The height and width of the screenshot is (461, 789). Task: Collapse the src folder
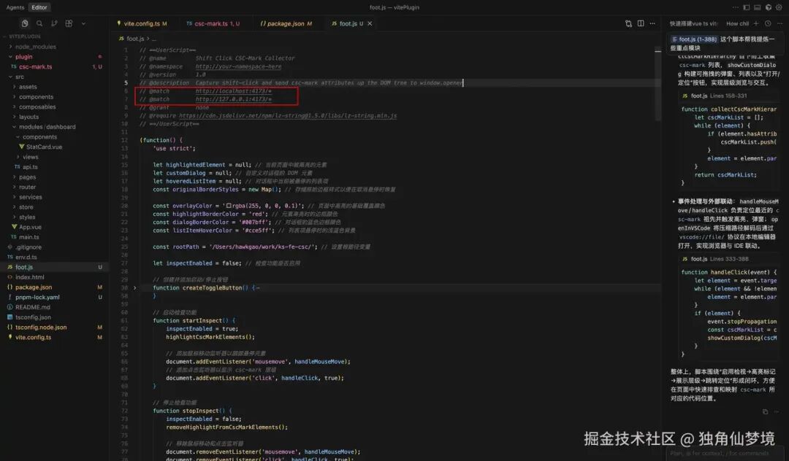click(20, 77)
